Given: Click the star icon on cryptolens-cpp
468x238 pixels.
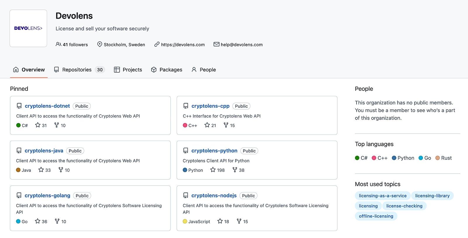Looking at the screenshot, I should pyautogui.click(x=207, y=125).
